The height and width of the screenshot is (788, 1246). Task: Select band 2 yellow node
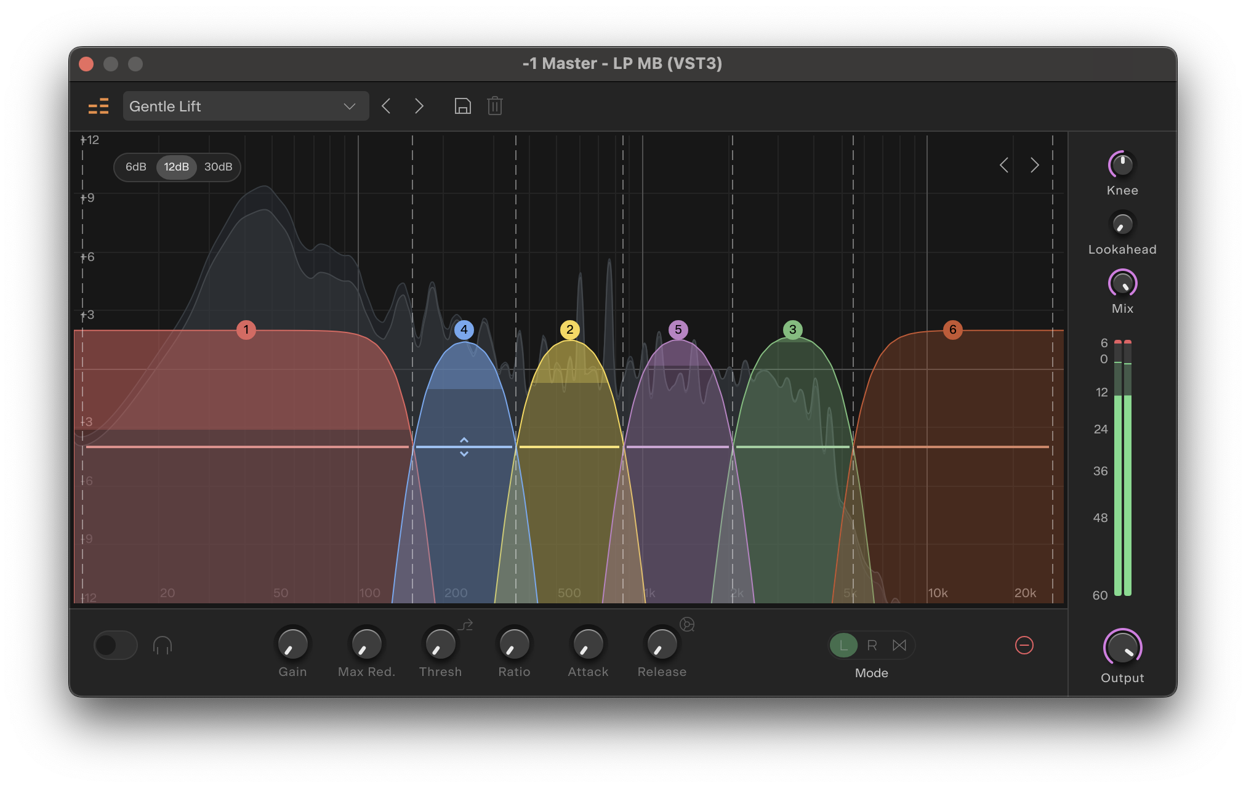(570, 329)
